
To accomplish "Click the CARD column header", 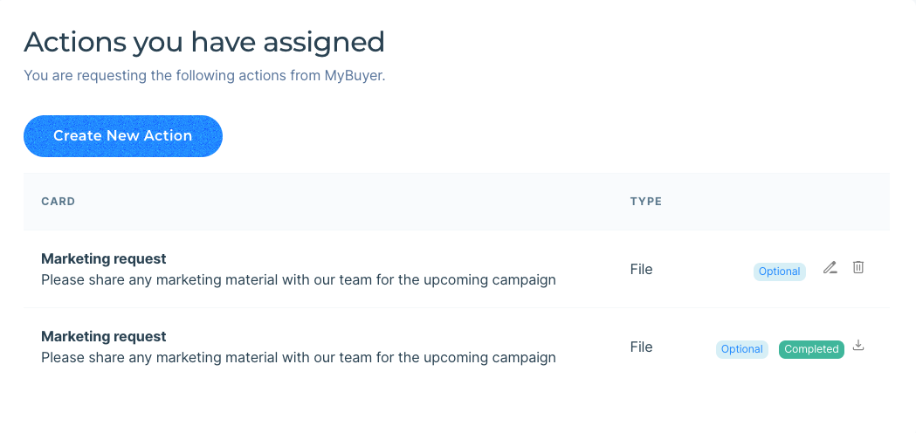I will click(59, 202).
